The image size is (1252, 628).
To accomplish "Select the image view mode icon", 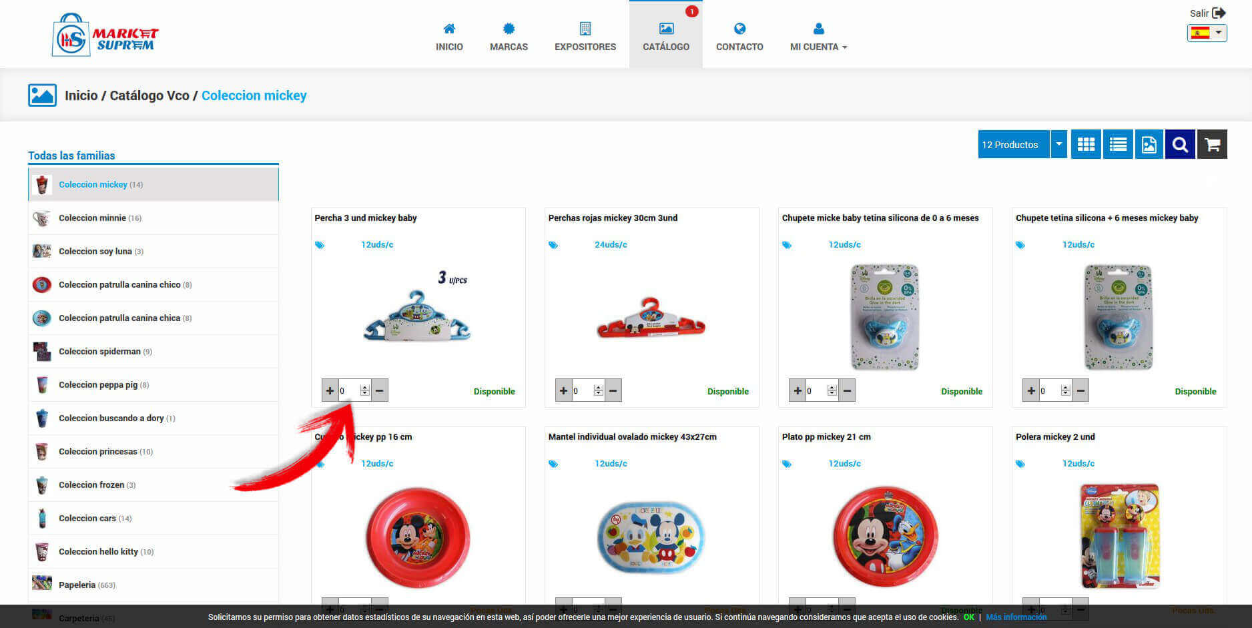I will pyautogui.click(x=1149, y=145).
